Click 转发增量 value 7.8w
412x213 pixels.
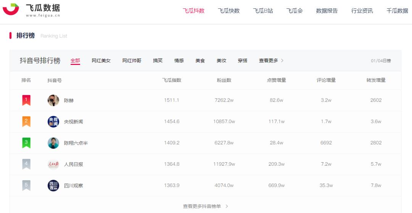click(x=376, y=186)
